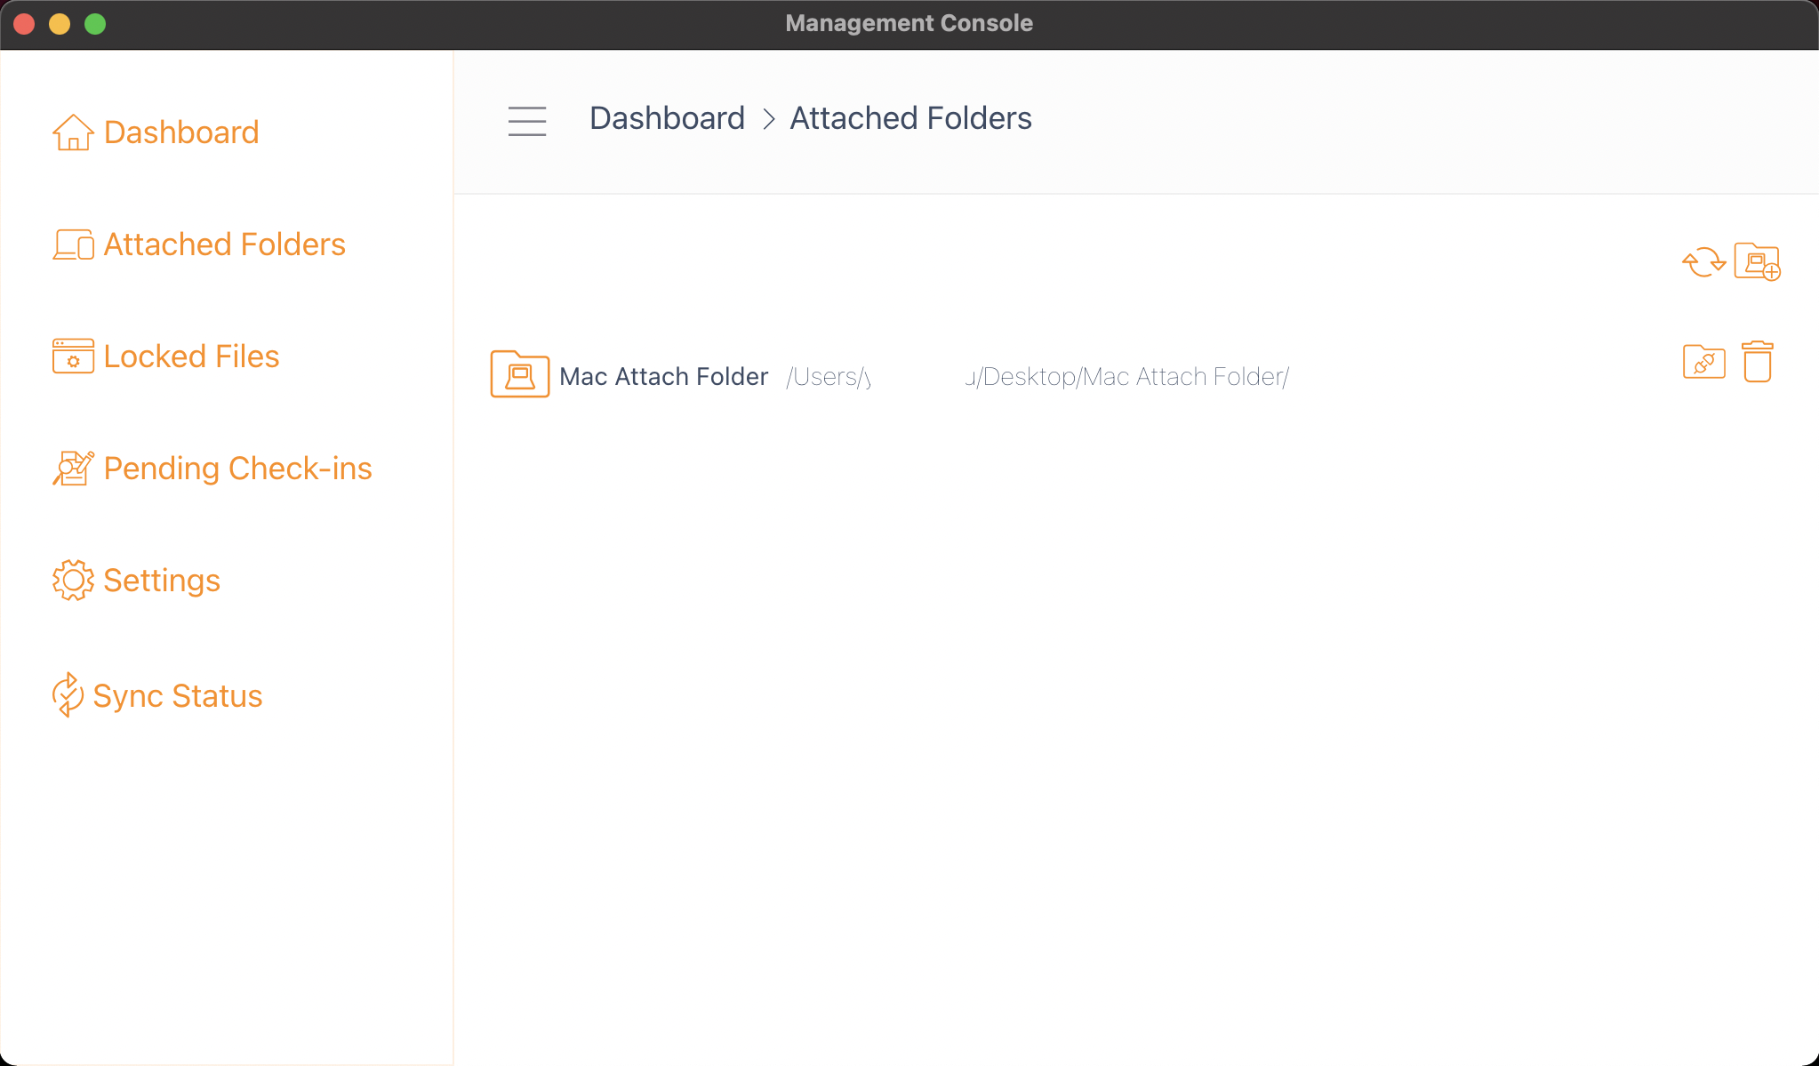Click the link/shortcut icon for Mac Attach Folder
This screenshot has width=1819, height=1066.
pos(1705,362)
